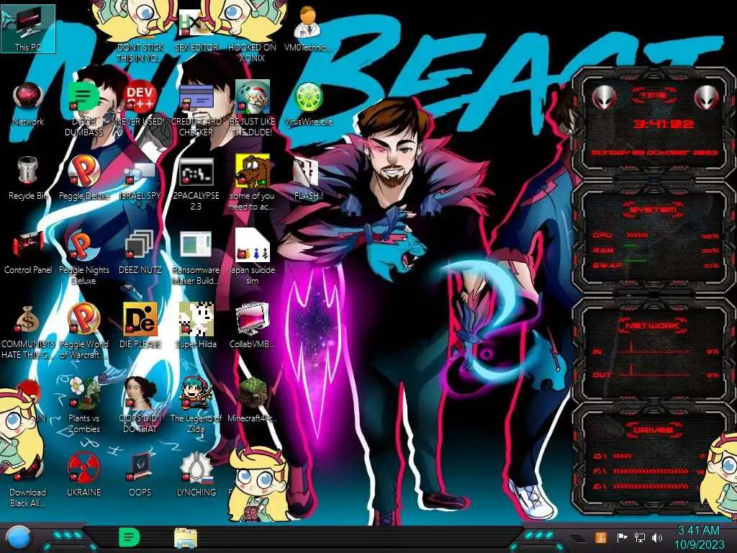Viewport: 737px width, 553px height.
Task: Open 2PACALYPSE 2.3 command prompt icon
Action: pyautogui.click(x=196, y=184)
